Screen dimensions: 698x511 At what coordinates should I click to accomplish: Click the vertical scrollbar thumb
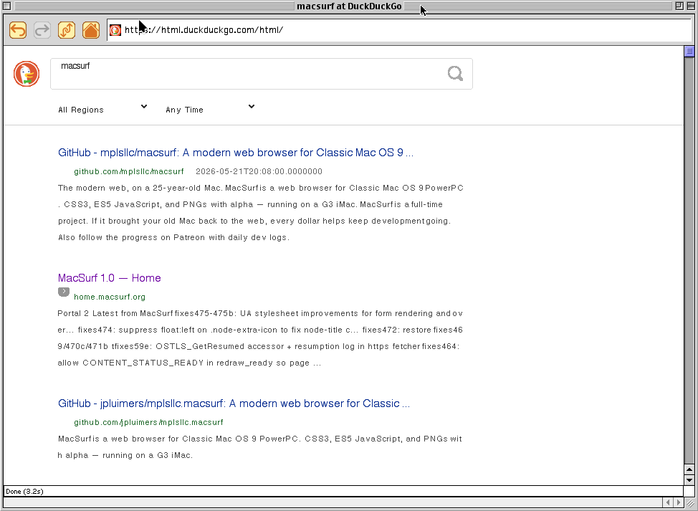(x=689, y=52)
